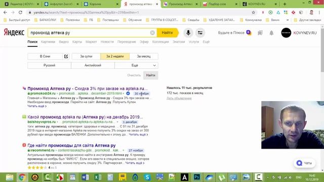
Task: Reload the page with the refresh icon
Action: [20, 12]
